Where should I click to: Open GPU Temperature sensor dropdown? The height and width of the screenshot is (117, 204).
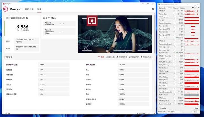pyautogui.click(x=174, y=17)
